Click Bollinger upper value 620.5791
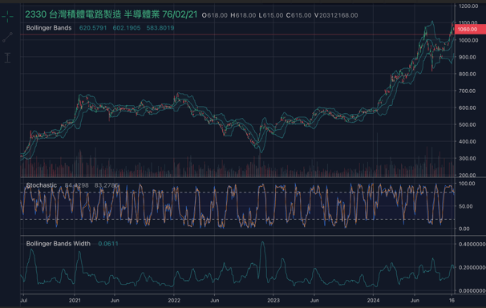 point(93,28)
